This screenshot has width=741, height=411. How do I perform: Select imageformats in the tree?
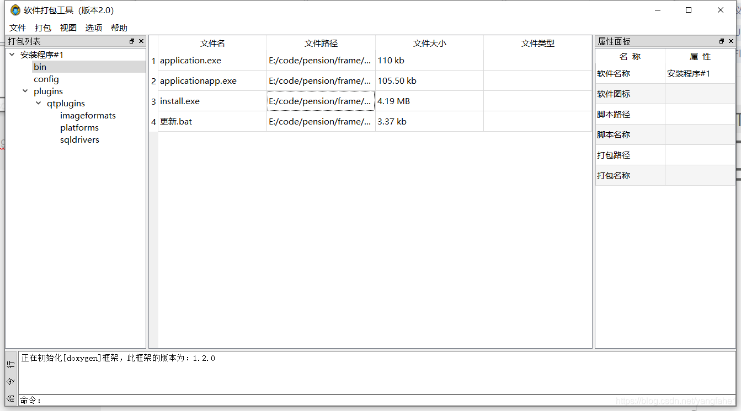(88, 116)
